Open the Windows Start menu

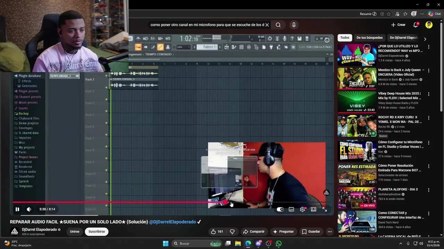coord(165,243)
